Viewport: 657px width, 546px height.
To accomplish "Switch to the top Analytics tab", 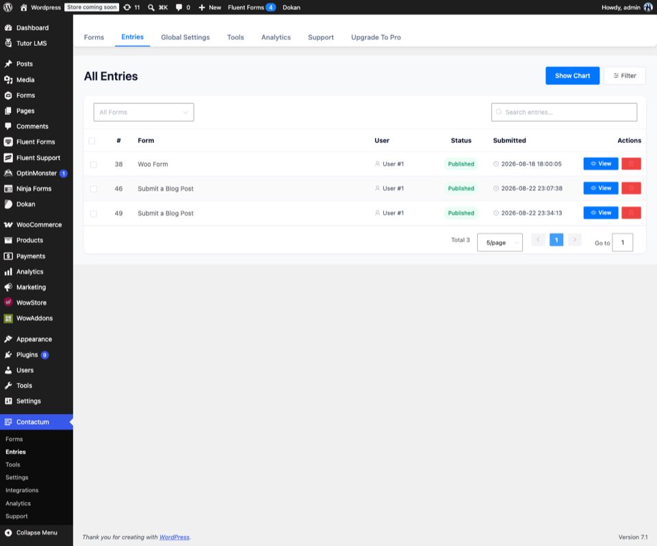I will [276, 38].
